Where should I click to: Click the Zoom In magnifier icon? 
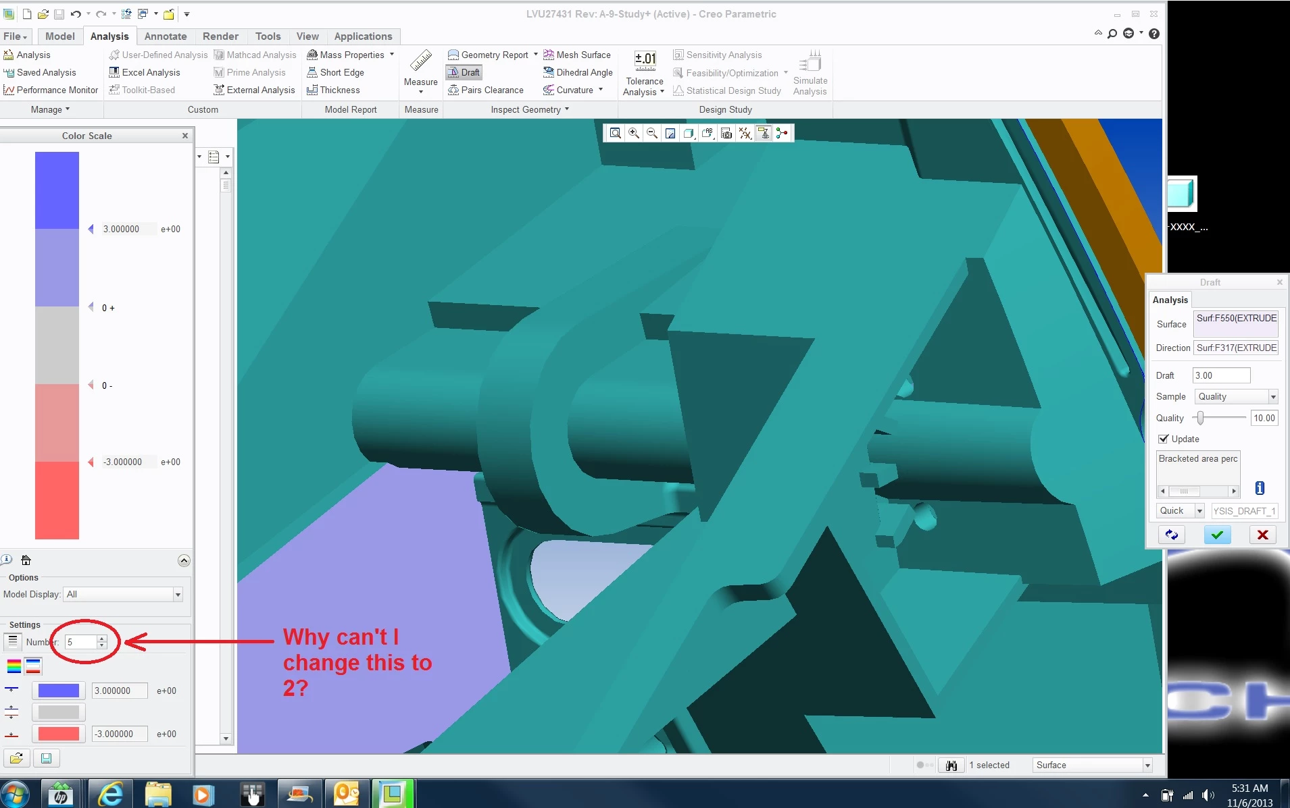tap(634, 133)
